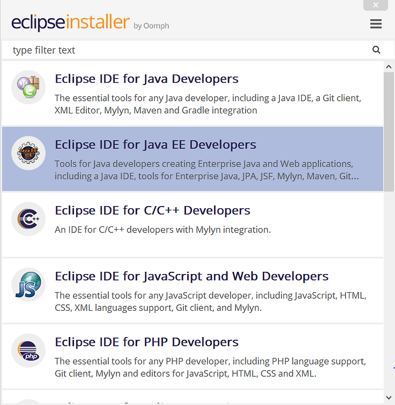The height and width of the screenshot is (405, 395).
Task: Click the Java EE description text
Action: (x=206, y=170)
